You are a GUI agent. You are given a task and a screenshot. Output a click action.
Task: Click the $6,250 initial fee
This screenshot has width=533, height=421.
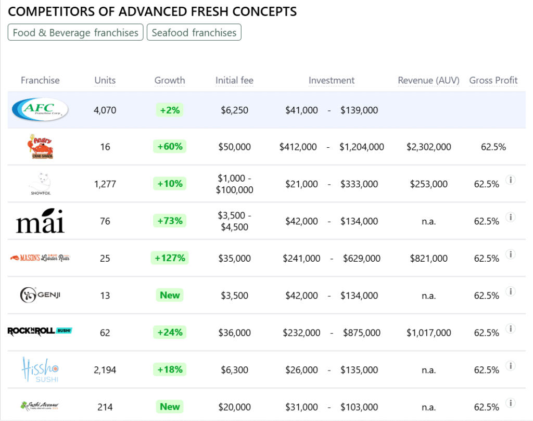(x=235, y=110)
